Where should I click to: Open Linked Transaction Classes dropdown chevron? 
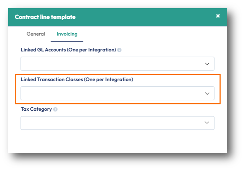(x=207, y=93)
